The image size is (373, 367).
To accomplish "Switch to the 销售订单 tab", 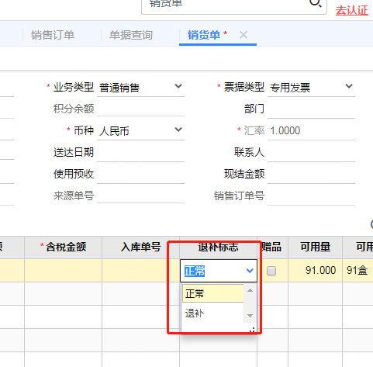I will pos(53,35).
